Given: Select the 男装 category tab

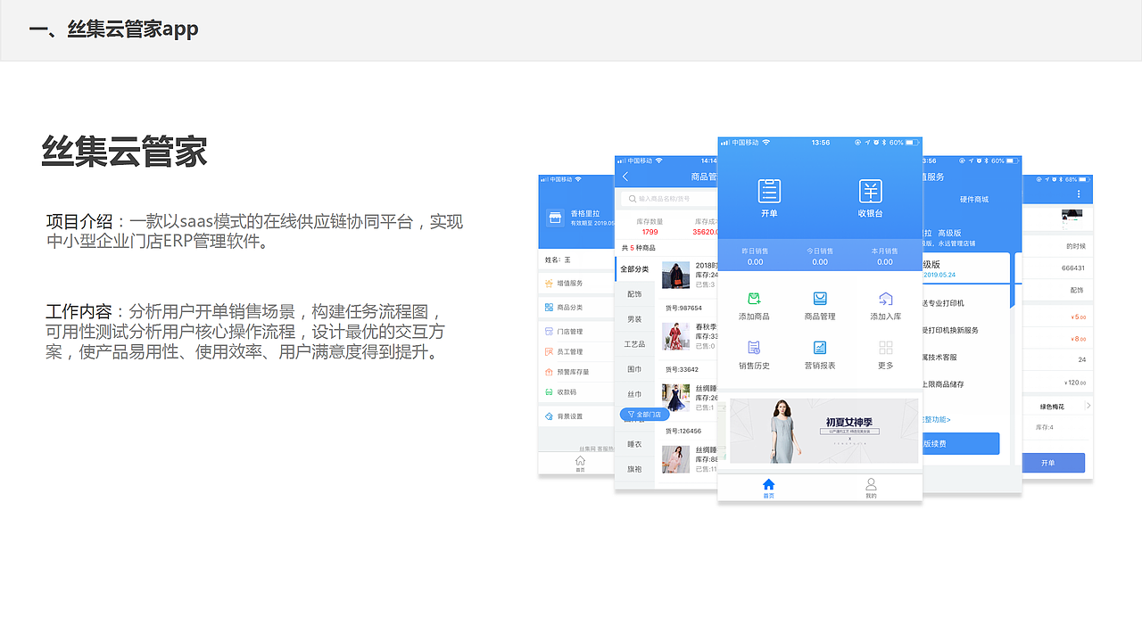Looking at the screenshot, I should pos(634,319).
